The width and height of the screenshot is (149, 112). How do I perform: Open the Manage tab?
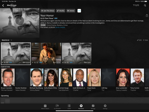[x=93, y=107]
